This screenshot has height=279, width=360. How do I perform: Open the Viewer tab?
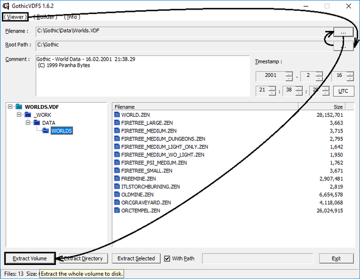click(x=15, y=17)
